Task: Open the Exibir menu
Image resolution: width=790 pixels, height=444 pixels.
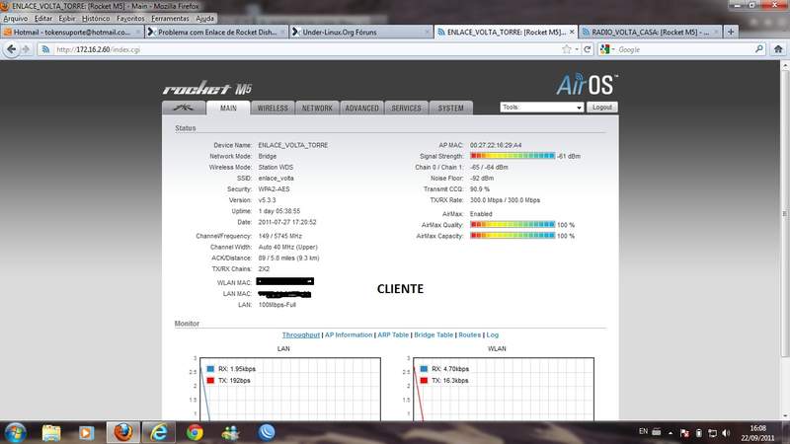Action: [x=67, y=18]
